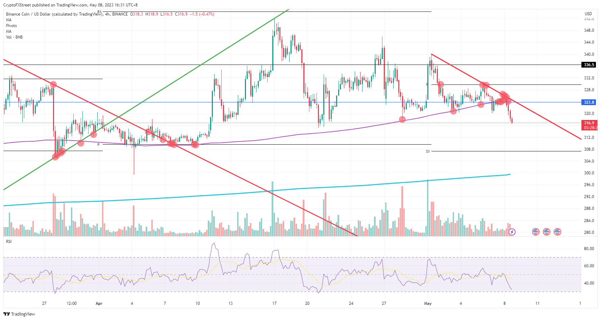Click the close value C316.9

(x=181, y=14)
